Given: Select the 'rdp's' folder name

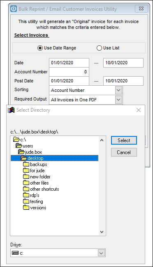Looking at the screenshot, I should tap(35, 195).
